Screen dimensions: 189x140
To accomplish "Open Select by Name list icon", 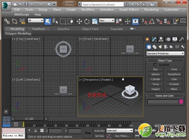I will coord(55,21).
